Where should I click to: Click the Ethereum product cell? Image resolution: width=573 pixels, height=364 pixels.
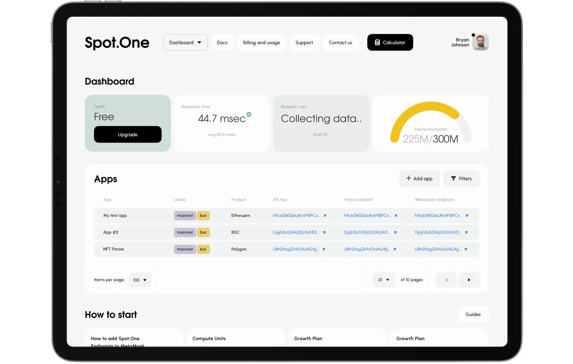[x=241, y=215]
